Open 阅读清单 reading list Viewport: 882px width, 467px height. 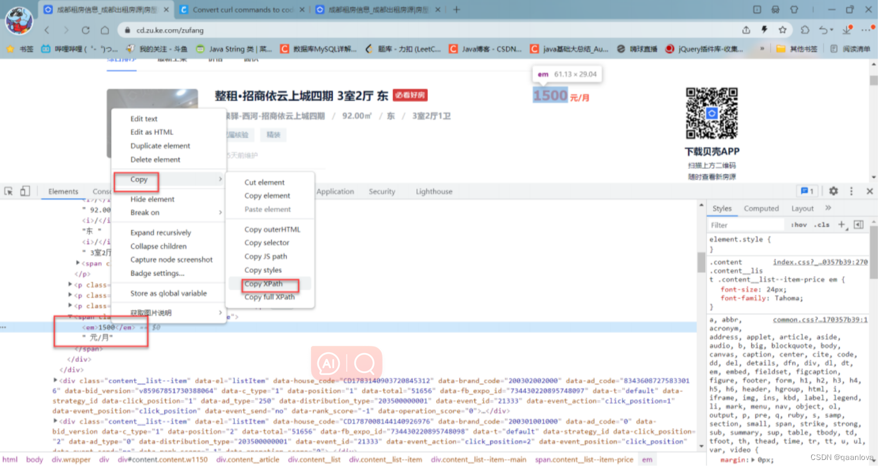pyautogui.click(x=849, y=49)
